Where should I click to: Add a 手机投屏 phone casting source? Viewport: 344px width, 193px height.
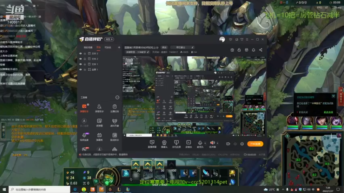[x=176, y=144]
